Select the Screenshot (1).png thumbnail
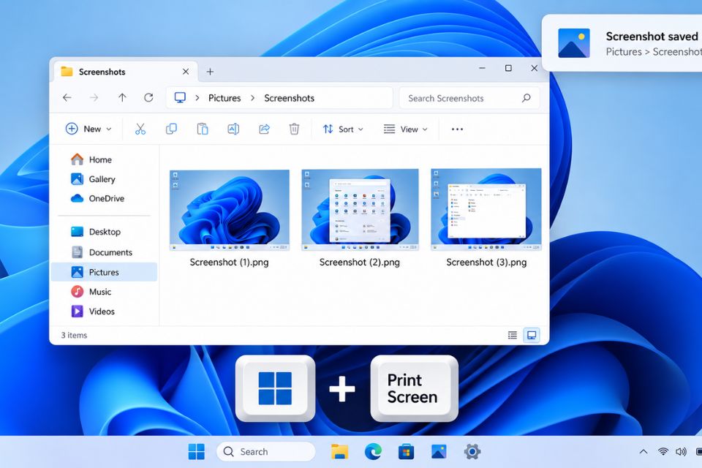This screenshot has width=702, height=468. click(229, 210)
